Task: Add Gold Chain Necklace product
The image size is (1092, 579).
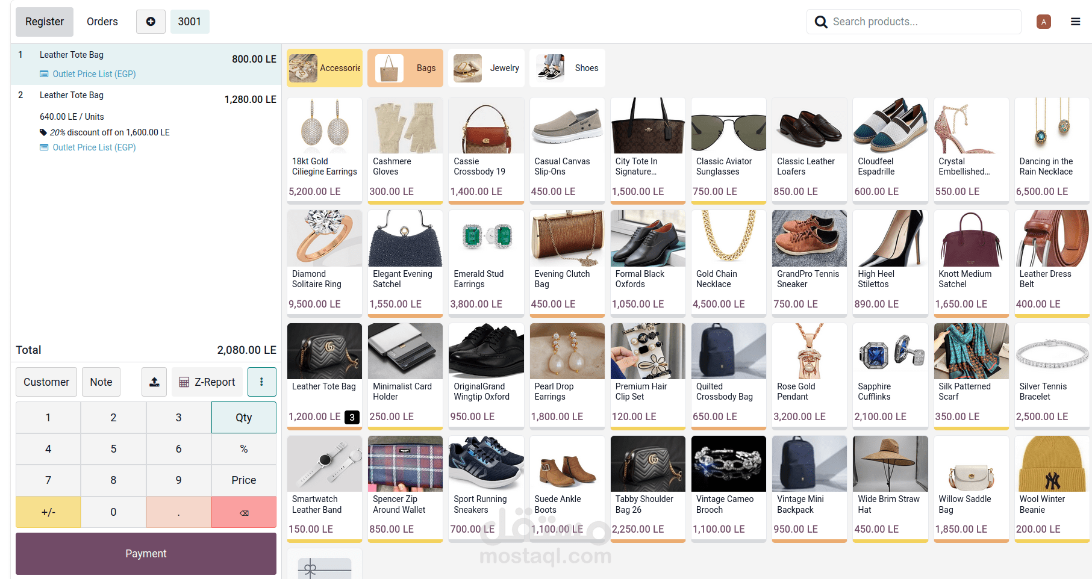Action: (729, 263)
